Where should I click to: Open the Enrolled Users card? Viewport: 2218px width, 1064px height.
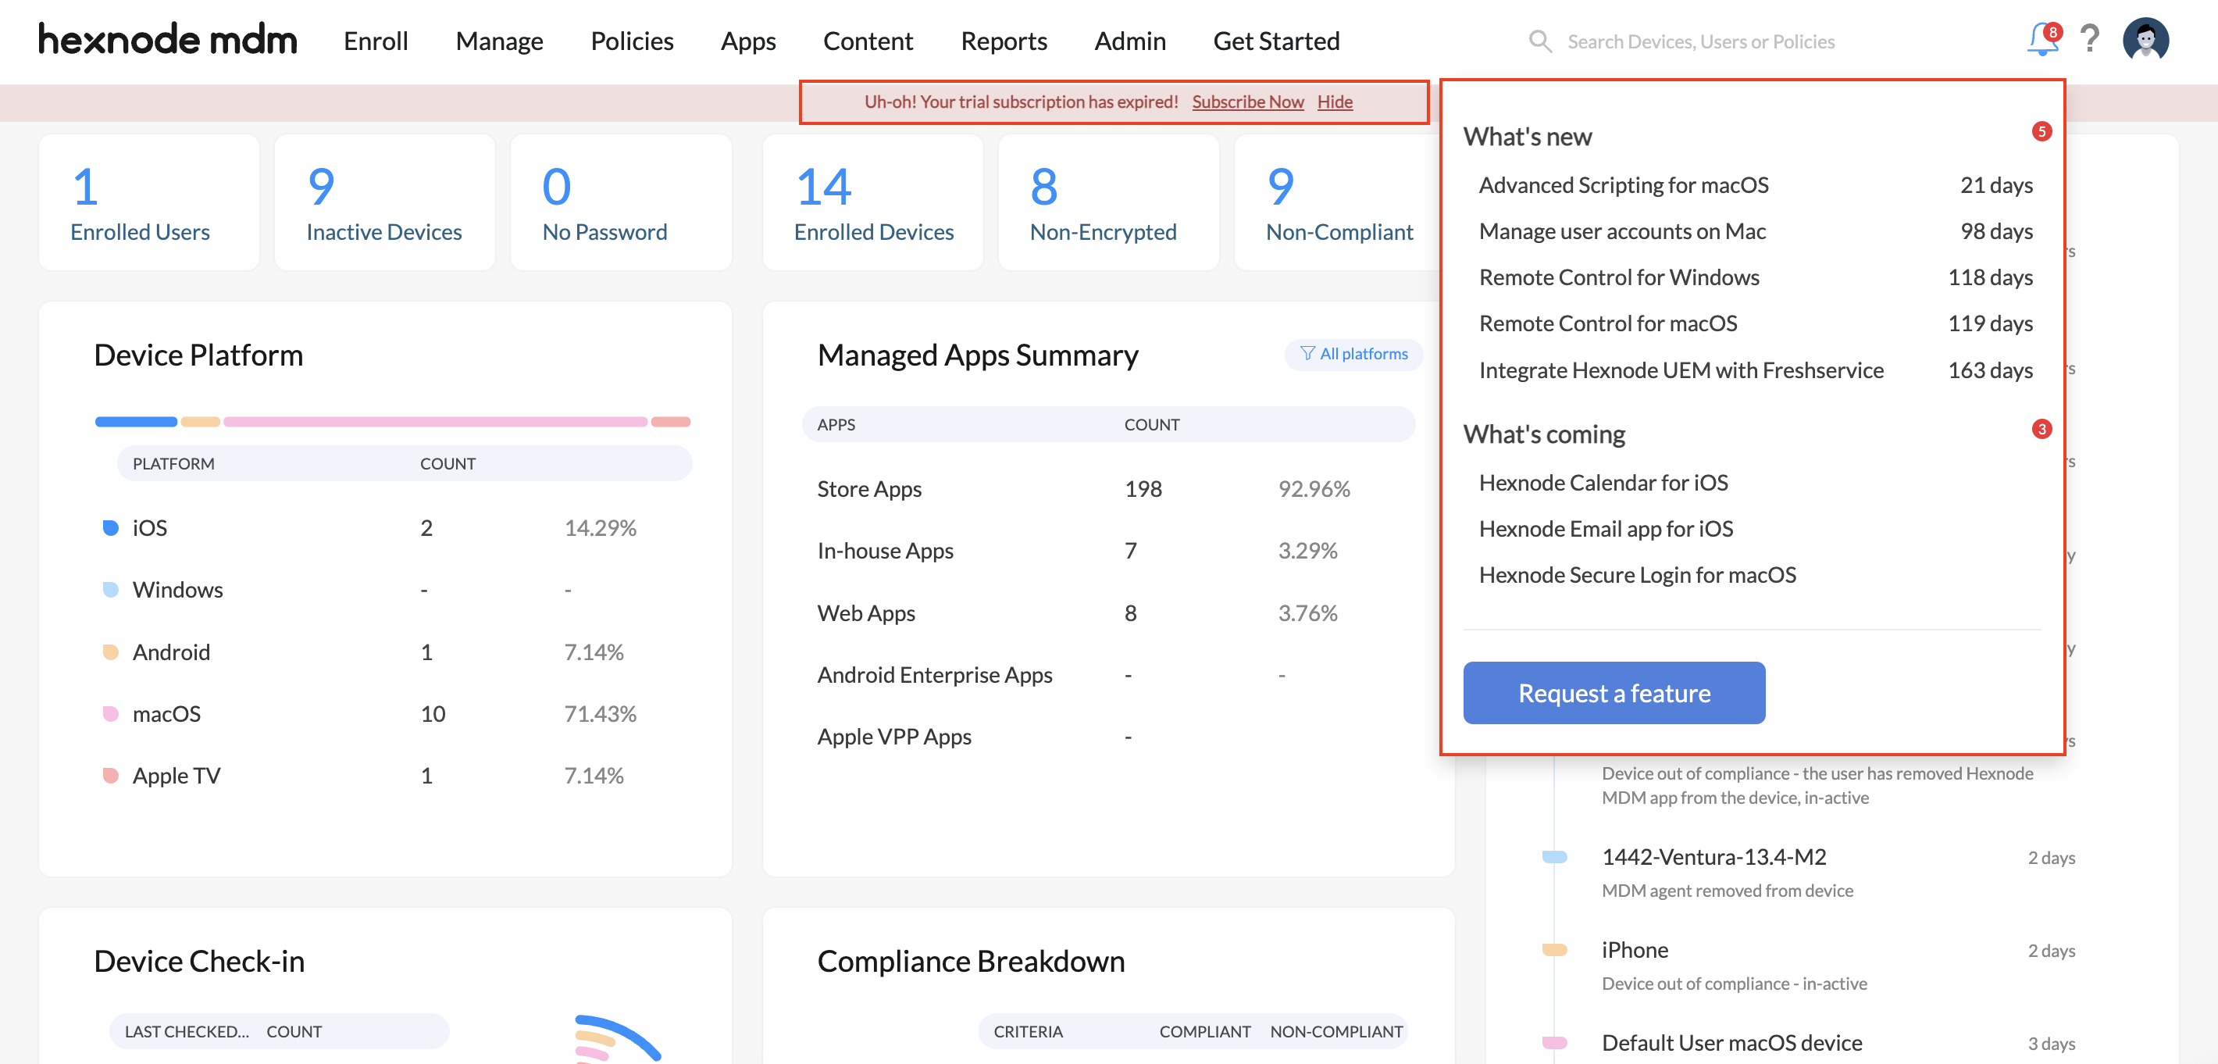[149, 202]
